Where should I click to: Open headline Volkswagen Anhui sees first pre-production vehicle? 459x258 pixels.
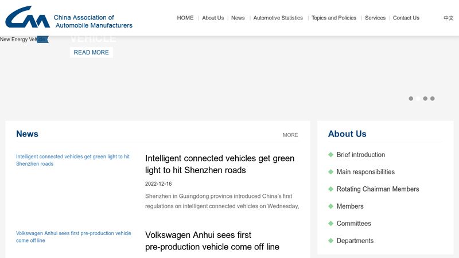coord(212,241)
